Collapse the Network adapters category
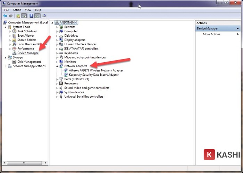243x173 pixels. point(57,66)
